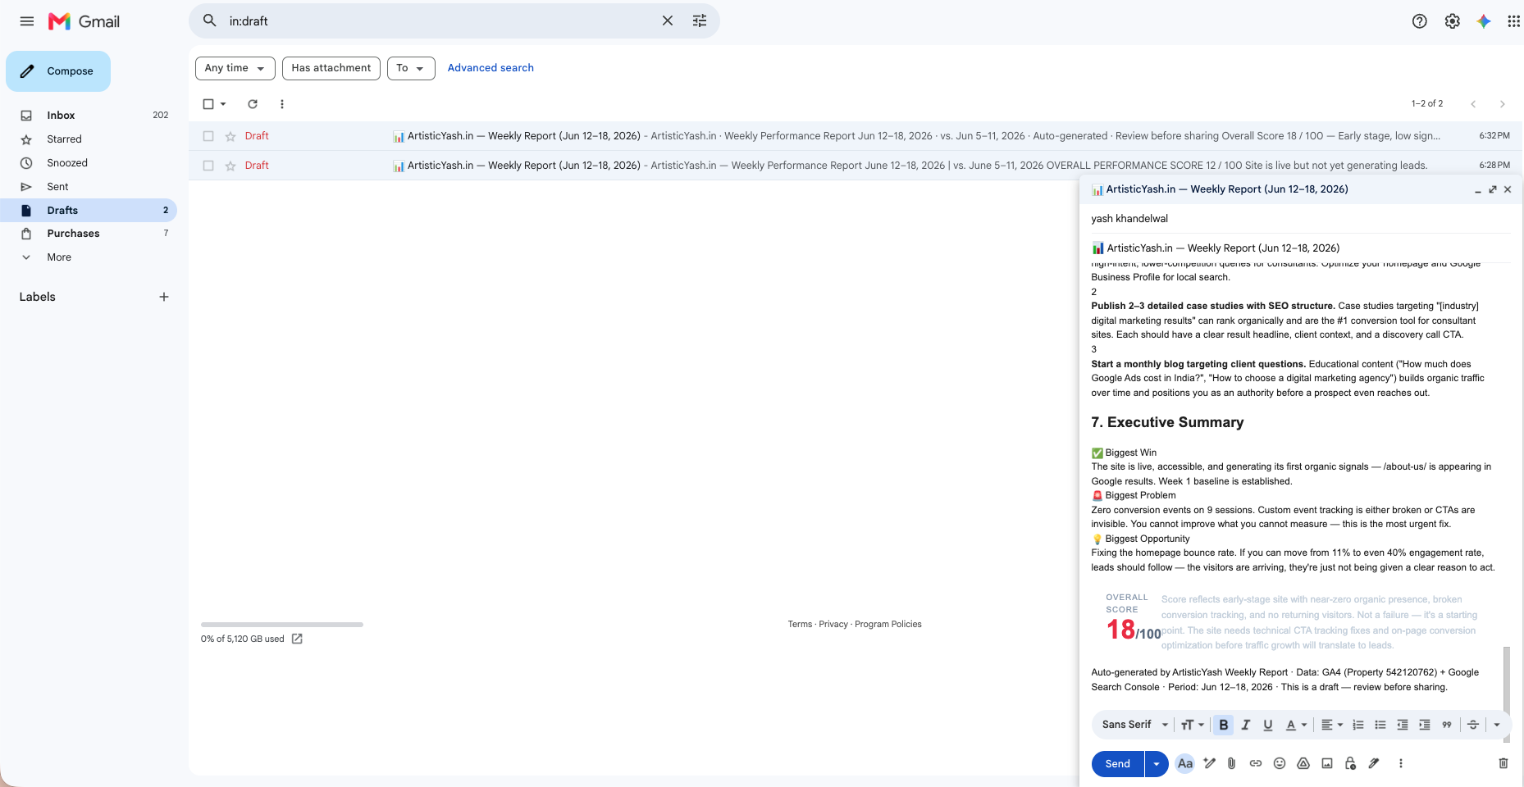Click the Compose button
This screenshot has height=787, width=1524.
point(58,71)
